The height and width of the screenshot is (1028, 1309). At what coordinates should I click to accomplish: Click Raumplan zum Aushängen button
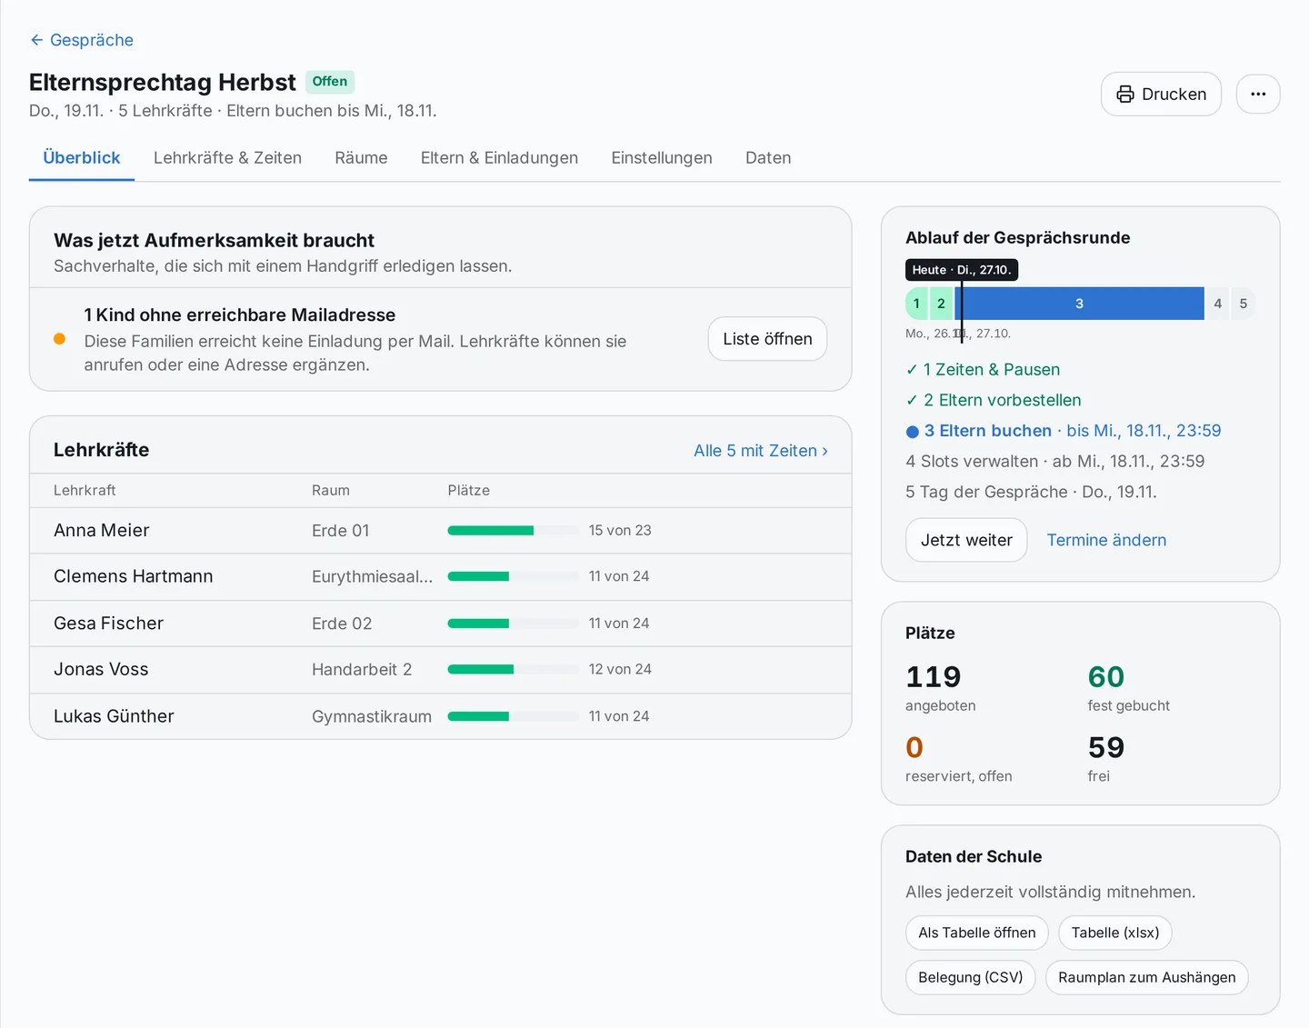[x=1146, y=977]
